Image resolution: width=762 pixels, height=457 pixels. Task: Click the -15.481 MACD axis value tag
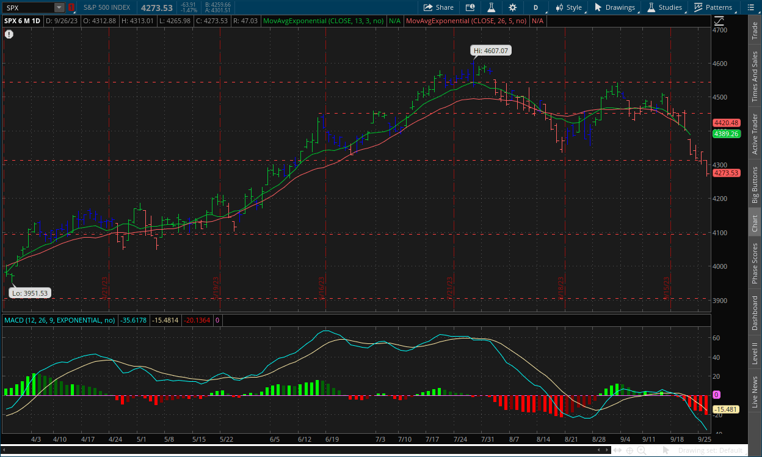[x=727, y=409]
